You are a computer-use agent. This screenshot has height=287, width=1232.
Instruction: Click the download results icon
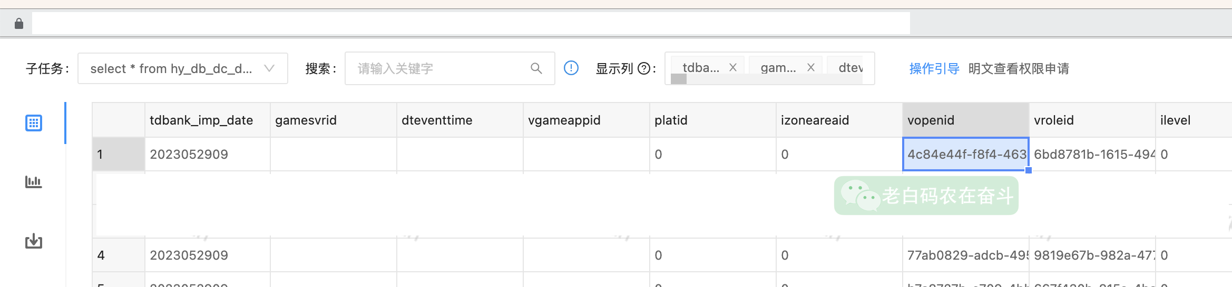pos(34,241)
